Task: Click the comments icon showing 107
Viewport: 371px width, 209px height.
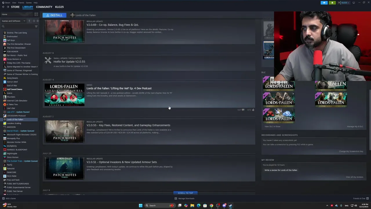Action: click(x=243, y=110)
